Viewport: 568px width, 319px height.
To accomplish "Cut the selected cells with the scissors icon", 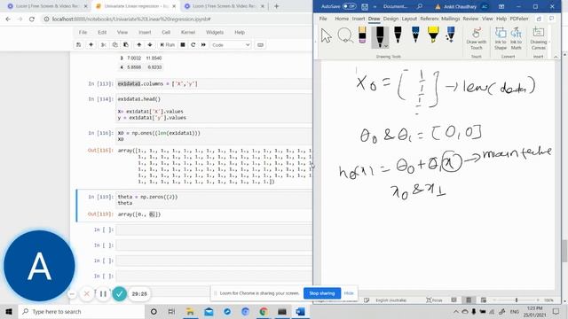I will (104, 45).
